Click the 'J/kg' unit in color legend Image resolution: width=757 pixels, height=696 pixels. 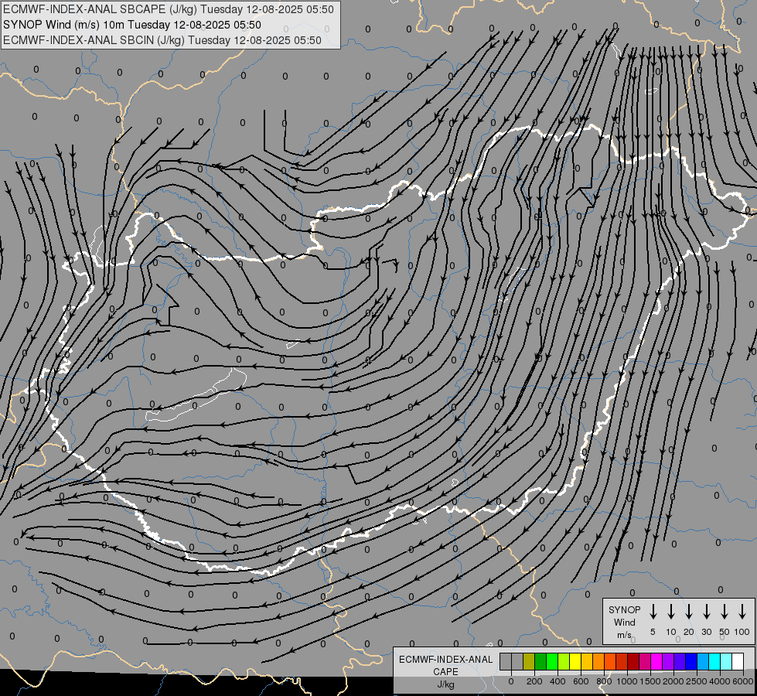point(445,684)
